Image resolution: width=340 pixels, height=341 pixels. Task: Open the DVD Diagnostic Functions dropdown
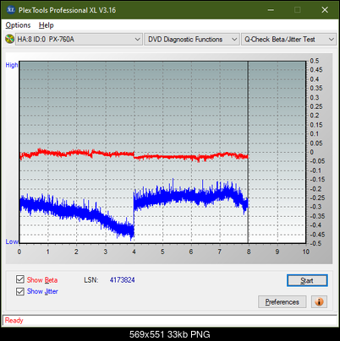tap(192, 40)
